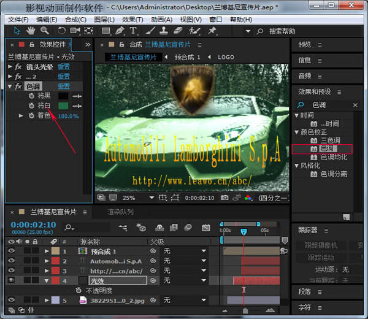Clear the 色调 search with X
This screenshot has width=368, height=319.
pos(355,105)
